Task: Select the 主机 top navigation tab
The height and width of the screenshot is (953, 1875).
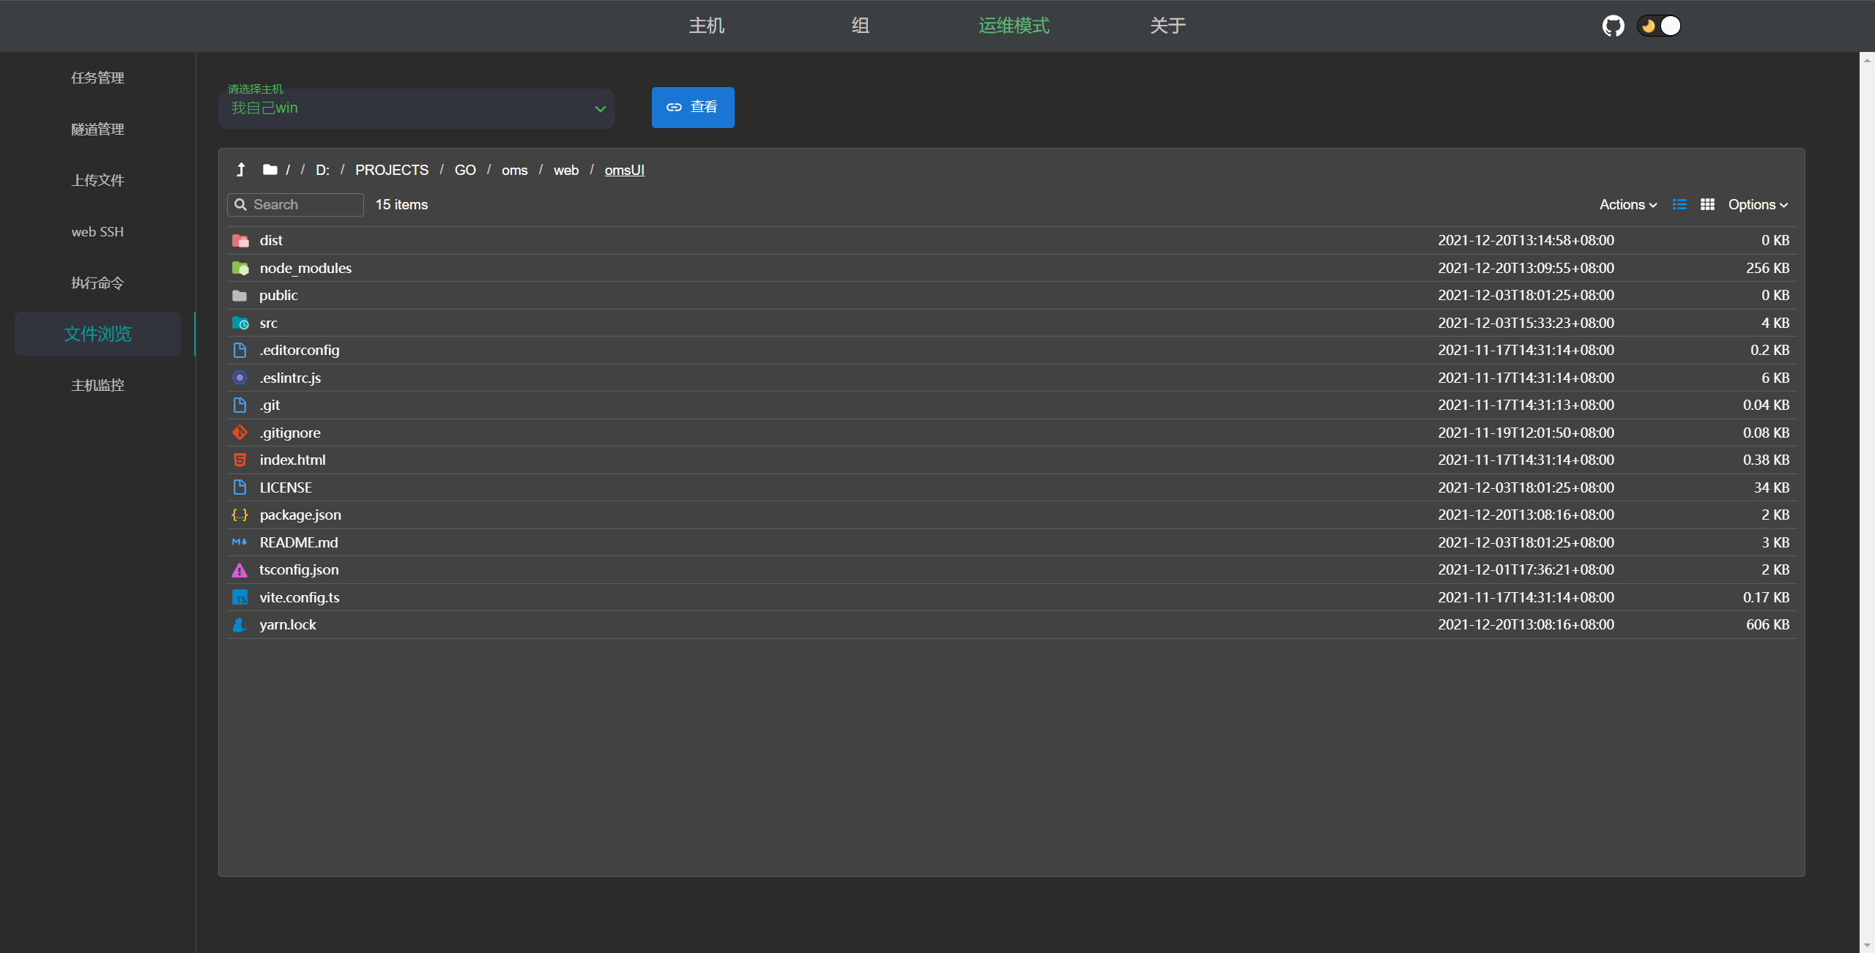Action: [706, 26]
